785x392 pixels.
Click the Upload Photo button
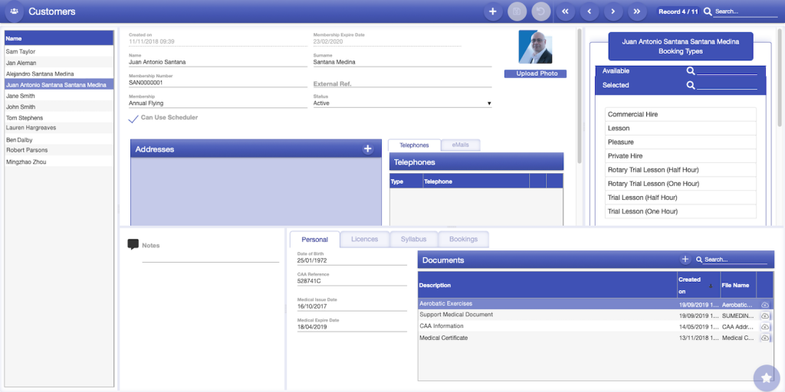(x=535, y=74)
